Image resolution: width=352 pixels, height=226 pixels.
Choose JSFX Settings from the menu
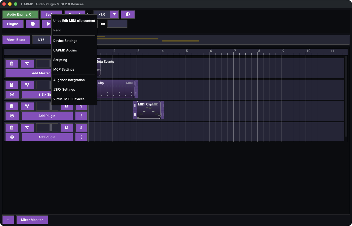click(74, 89)
